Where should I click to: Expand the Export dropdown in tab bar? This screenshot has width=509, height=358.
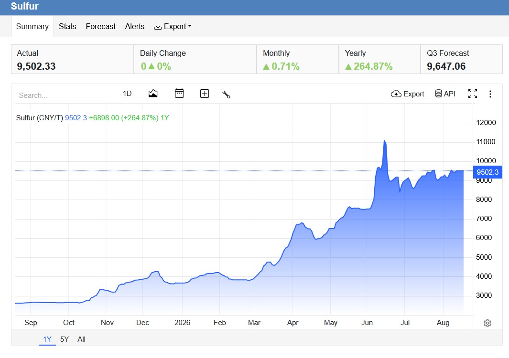(173, 26)
